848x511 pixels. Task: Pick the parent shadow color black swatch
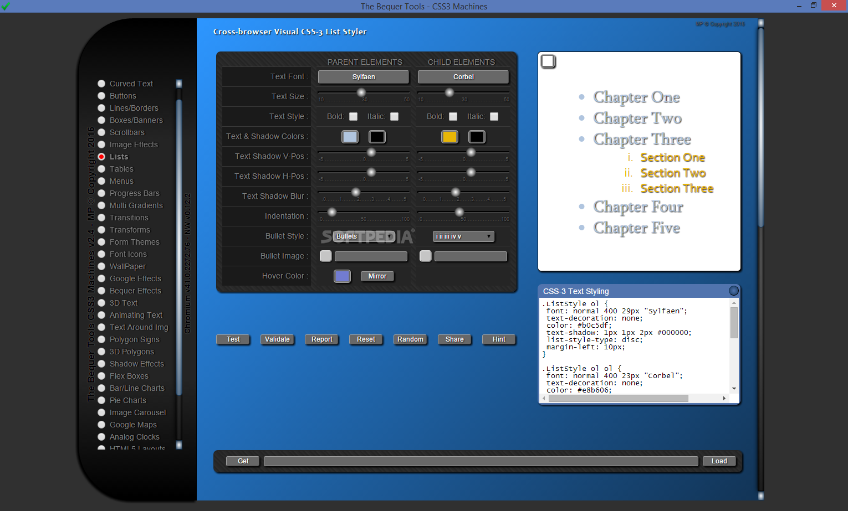377,137
